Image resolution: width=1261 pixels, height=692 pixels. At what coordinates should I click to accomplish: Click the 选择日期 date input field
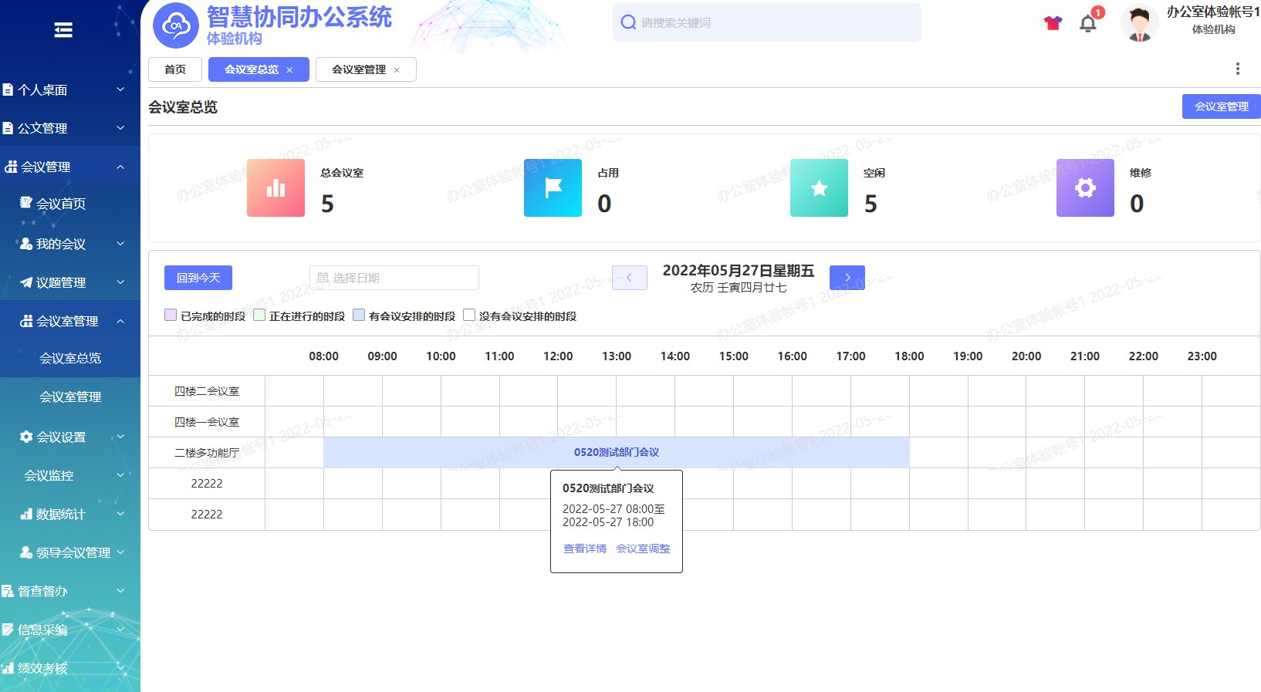point(394,278)
